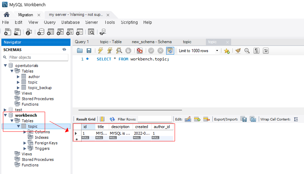The width and height of the screenshot is (304, 174).
Task: Edit the current row icon
Action: (188, 119)
